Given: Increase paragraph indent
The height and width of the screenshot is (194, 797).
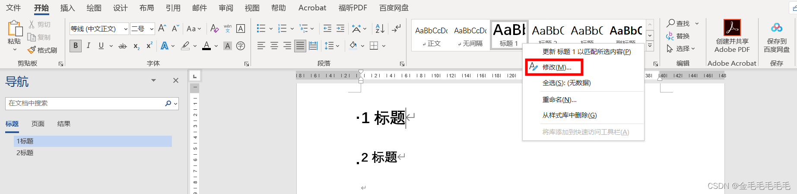Looking at the screenshot, I should point(340,29).
